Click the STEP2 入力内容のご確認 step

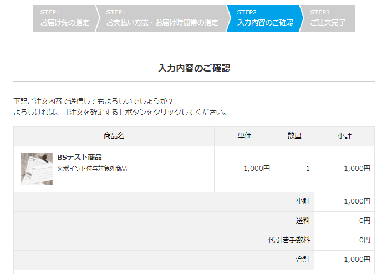click(265, 18)
